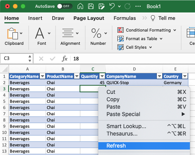Screen dimensions: 195x155
Task: Click the quantity cell showing 45
Action: pyautogui.click(x=93, y=83)
